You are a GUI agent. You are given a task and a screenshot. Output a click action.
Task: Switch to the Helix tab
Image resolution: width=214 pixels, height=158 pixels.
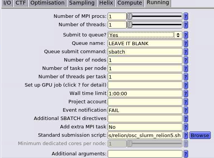tap(106, 3)
